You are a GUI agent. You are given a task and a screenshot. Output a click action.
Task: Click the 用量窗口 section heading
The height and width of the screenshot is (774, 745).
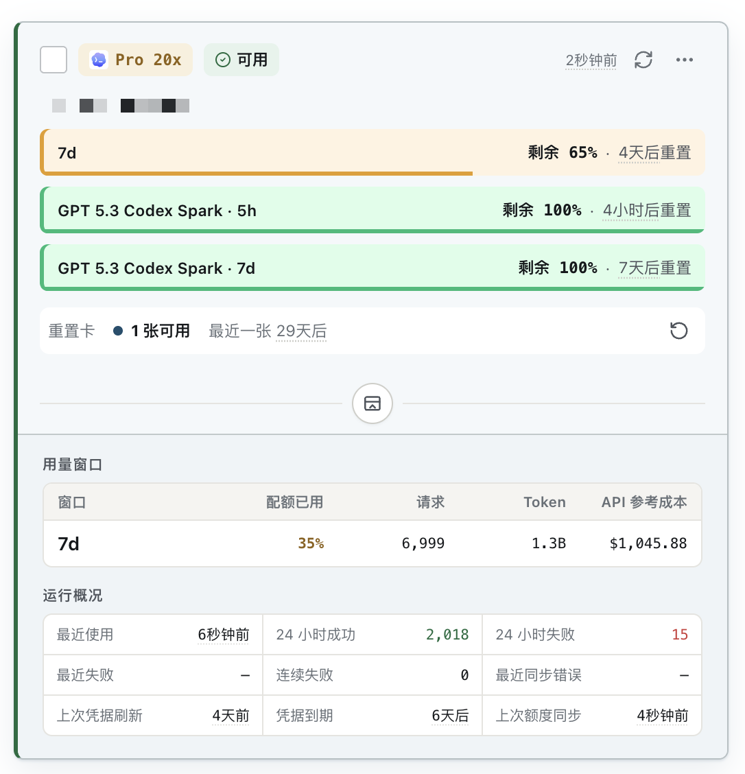pos(73,465)
